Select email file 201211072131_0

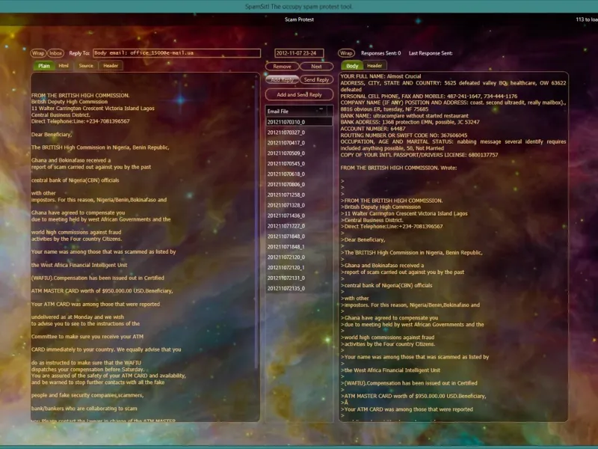(299, 278)
